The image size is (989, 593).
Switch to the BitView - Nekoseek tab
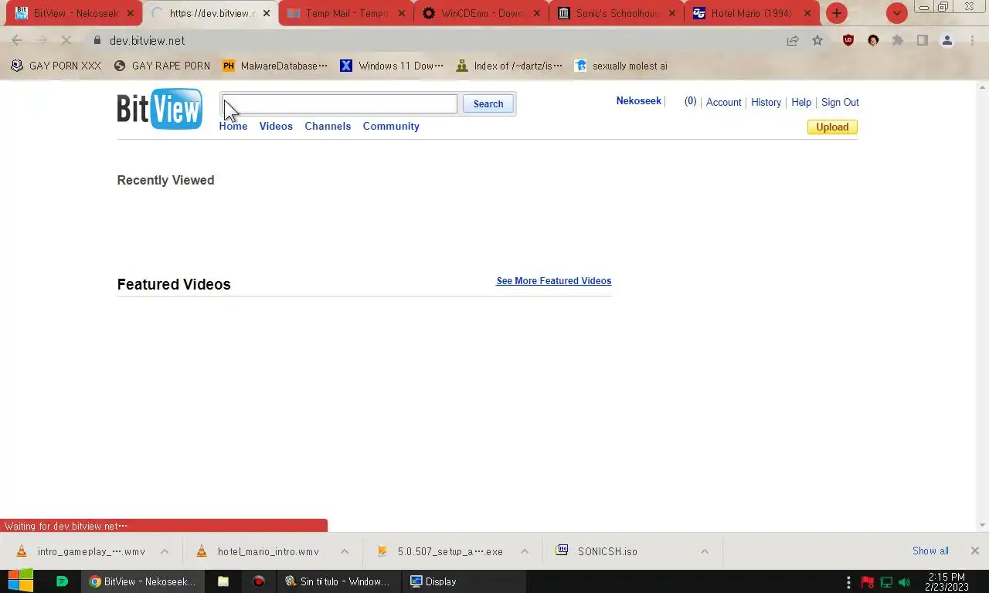click(75, 13)
